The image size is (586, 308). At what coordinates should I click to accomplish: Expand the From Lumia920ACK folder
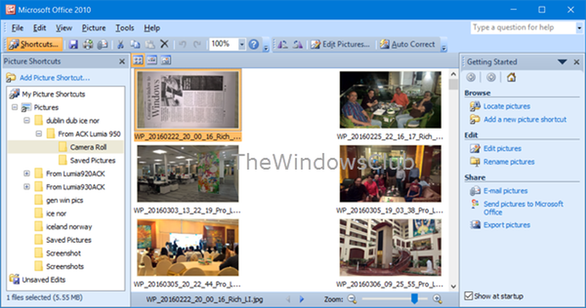point(26,174)
